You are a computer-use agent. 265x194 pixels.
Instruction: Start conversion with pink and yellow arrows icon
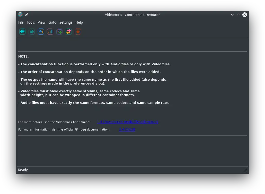coord(69,32)
